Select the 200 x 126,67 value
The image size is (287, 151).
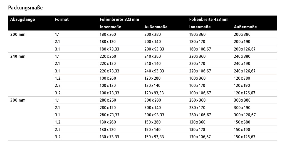tap(245, 49)
